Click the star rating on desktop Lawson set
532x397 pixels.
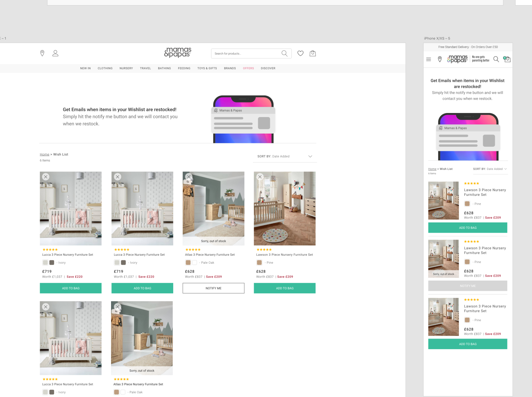(264, 250)
